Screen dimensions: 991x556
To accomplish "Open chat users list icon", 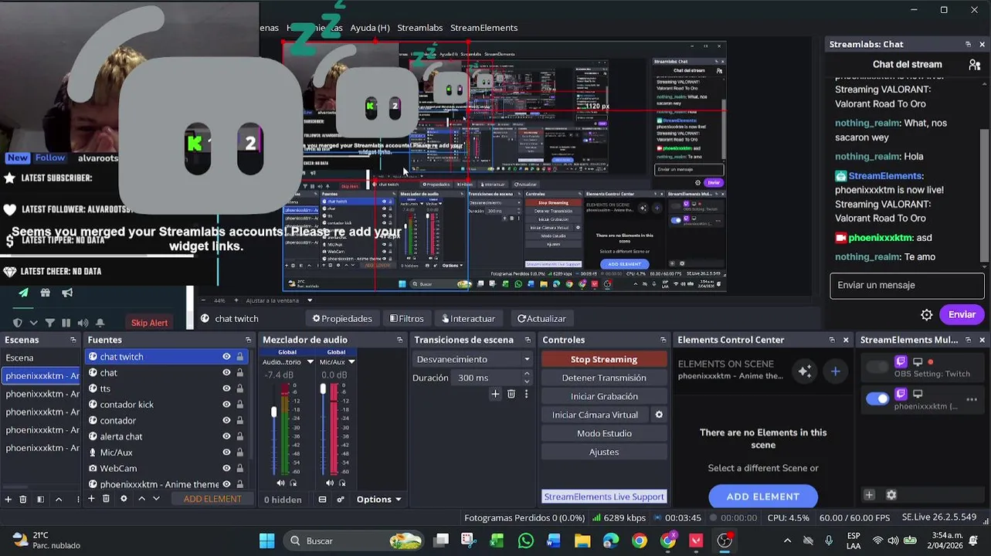I will 974,65.
